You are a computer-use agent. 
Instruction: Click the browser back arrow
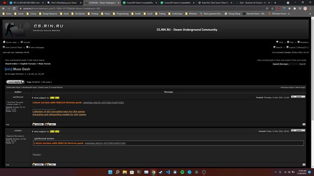tap(3, 9)
